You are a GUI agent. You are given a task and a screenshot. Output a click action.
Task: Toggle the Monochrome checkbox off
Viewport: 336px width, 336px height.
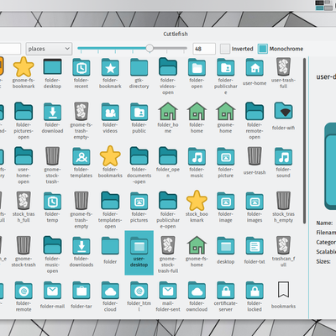click(x=263, y=49)
